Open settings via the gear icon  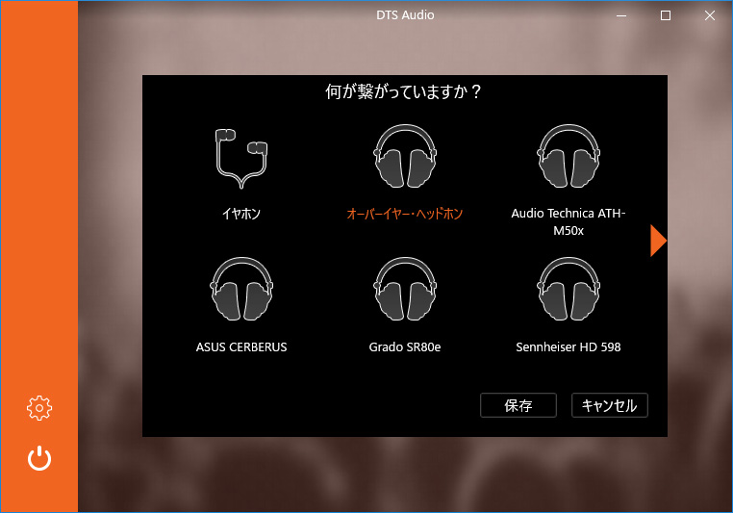coord(39,408)
